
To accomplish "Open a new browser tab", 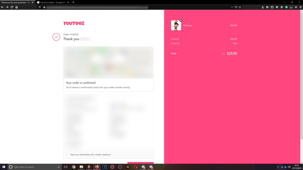I will coord(73,2).
